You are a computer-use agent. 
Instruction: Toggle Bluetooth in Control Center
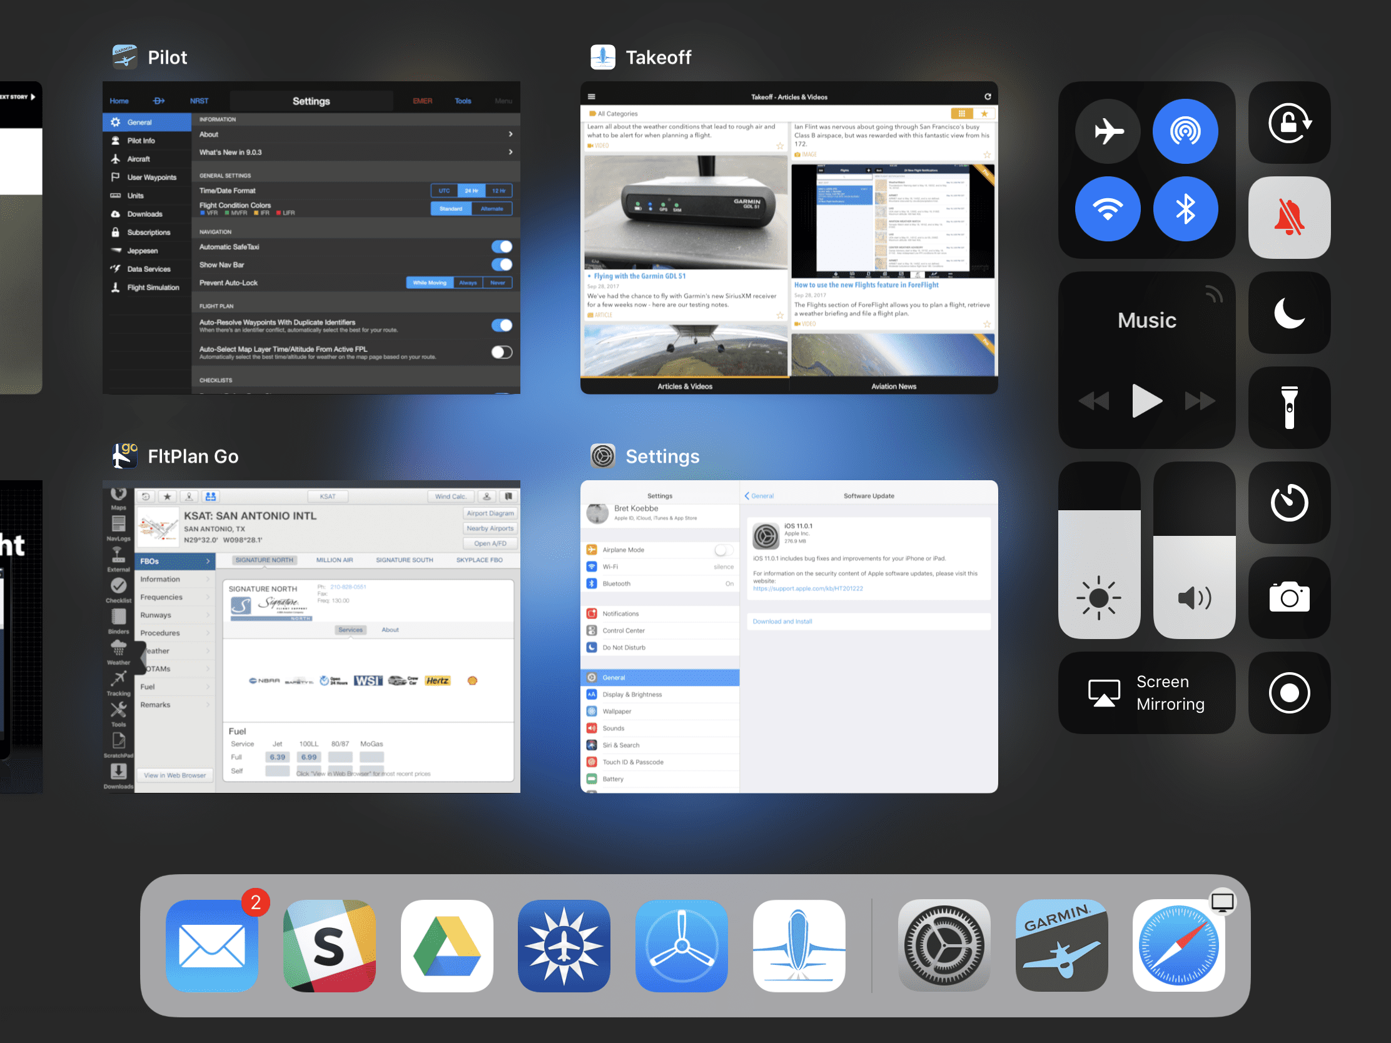[x=1185, y=209]
